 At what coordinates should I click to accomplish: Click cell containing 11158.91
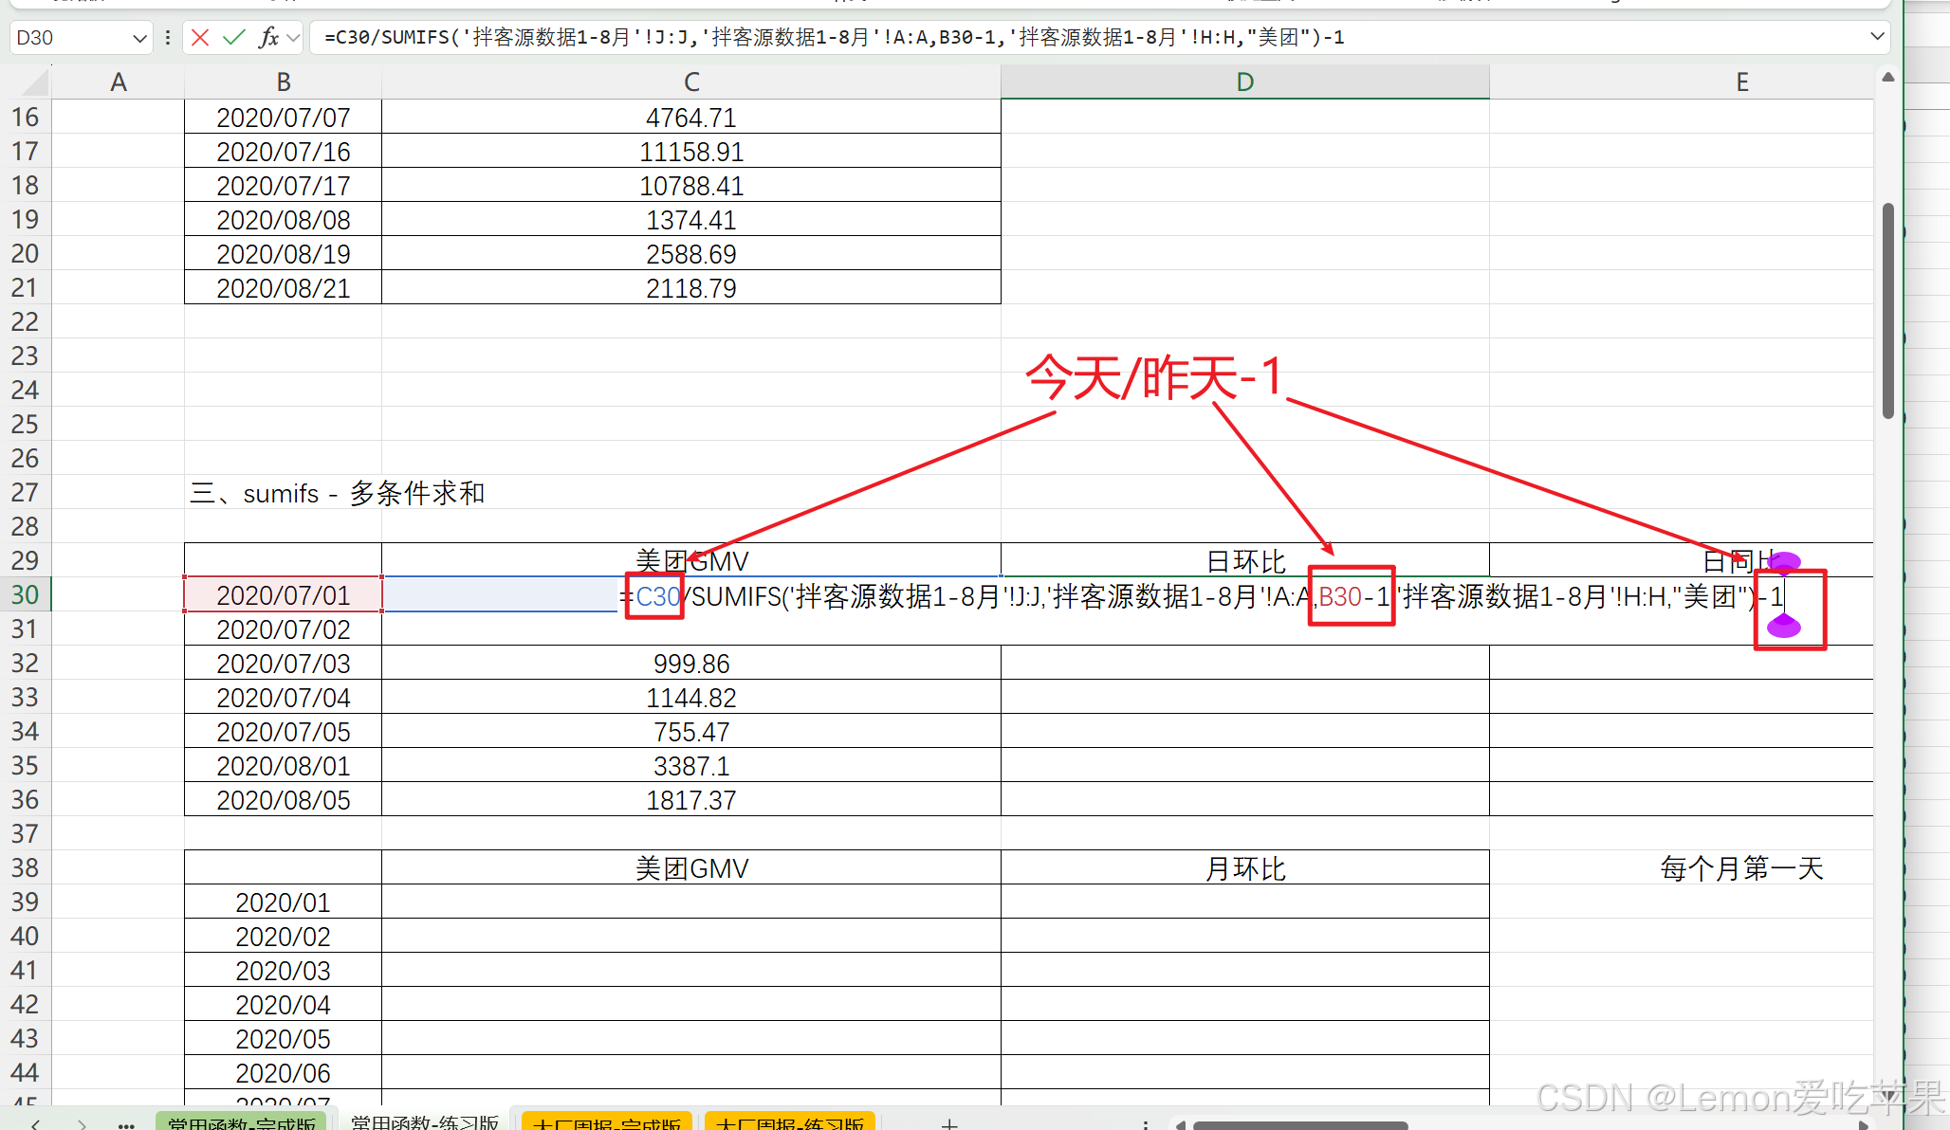(691, 152)
